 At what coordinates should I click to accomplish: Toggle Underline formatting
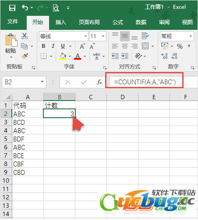tap(63, 46)
